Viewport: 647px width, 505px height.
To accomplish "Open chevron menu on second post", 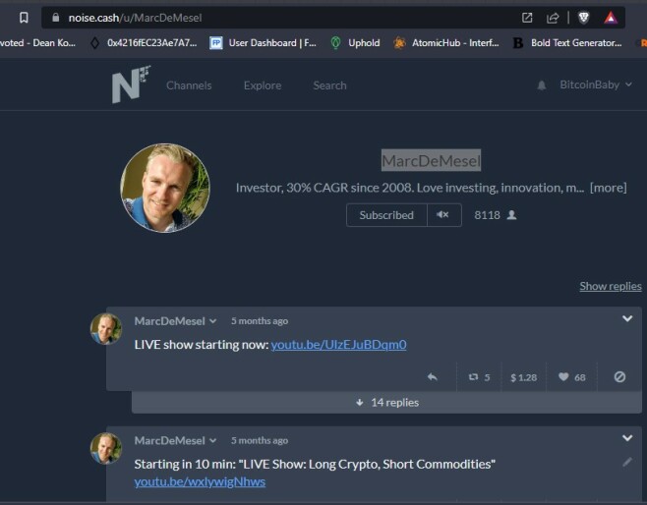I will (x=627, y=438).
